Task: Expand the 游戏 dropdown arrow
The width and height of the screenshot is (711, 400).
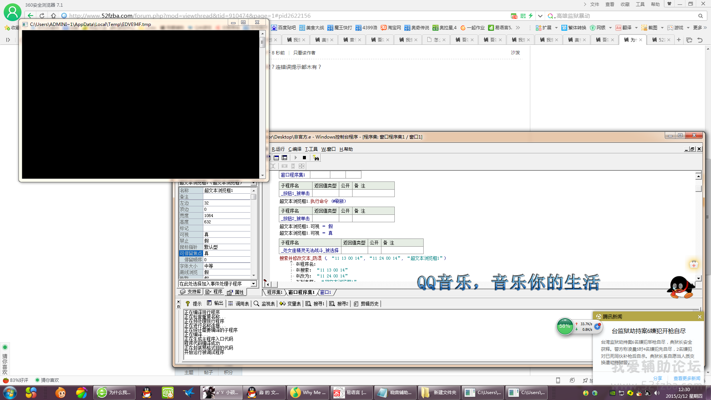Action: pyautogui.click(x=688, y=28)
